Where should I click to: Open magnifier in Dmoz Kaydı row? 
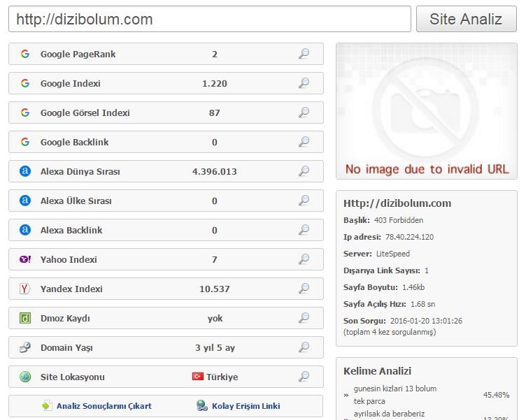[x=304, y=318]
